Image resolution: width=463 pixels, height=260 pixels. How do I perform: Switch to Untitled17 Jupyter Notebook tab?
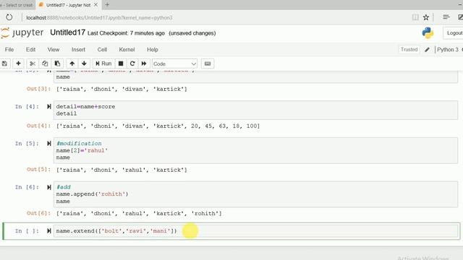coord(68,5)
